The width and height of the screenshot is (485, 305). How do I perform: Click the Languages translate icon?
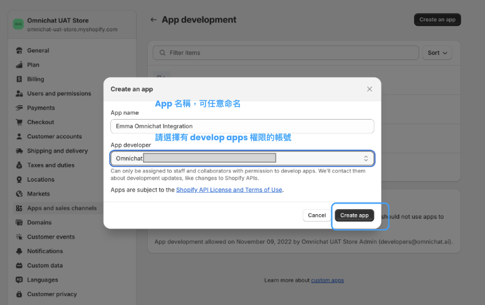(x=19, y=280)
